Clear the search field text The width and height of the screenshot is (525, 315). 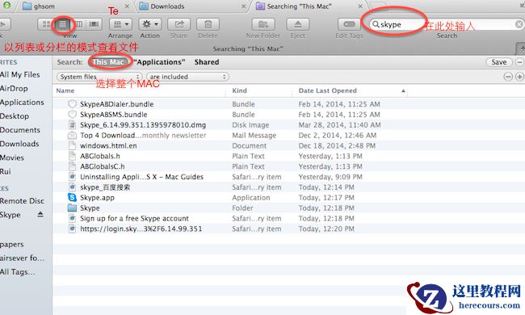(519, 24)
